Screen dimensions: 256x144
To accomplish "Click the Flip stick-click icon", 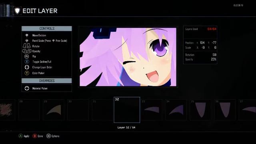I will (27, 56).
